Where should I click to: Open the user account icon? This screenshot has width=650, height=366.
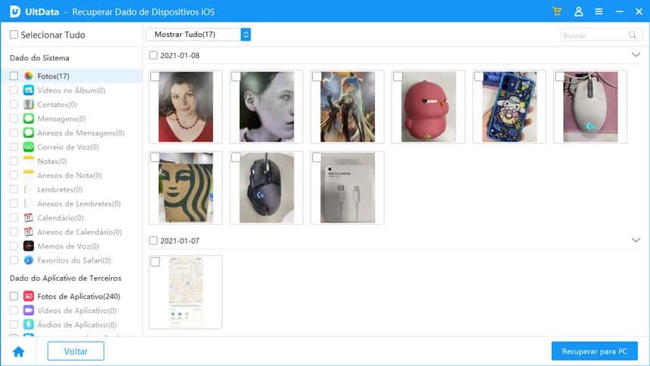[578, 12]
